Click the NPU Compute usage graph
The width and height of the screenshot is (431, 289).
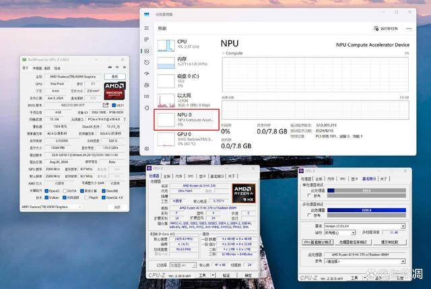coord(315,75)
